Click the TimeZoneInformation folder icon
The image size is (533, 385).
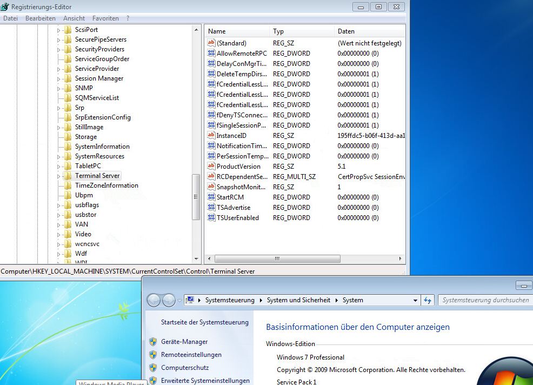pos(68,185)
